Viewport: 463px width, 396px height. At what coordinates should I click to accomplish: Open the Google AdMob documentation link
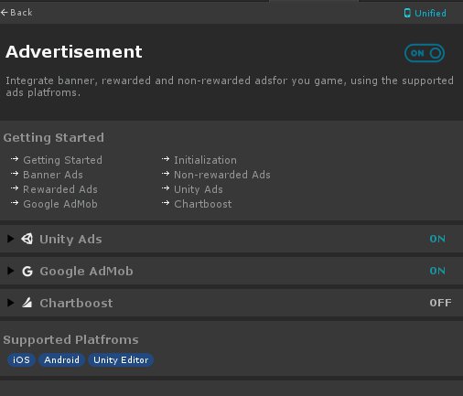[60, 204]
